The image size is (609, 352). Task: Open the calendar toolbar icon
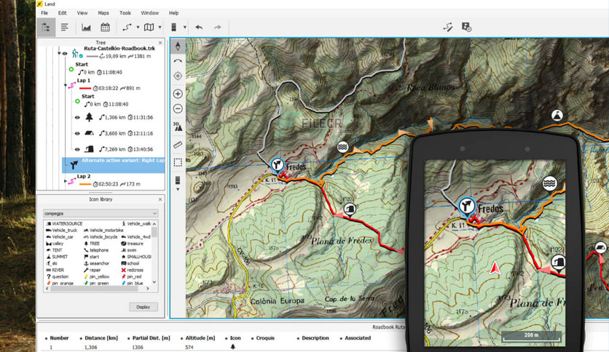tap(105, 27)
